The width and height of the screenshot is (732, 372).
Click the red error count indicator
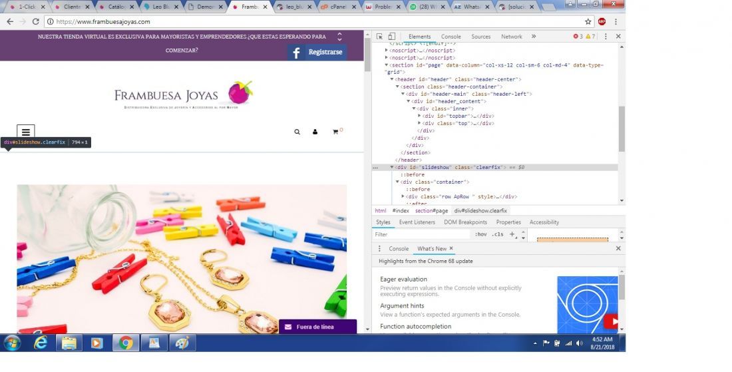[x=578, y=37]
